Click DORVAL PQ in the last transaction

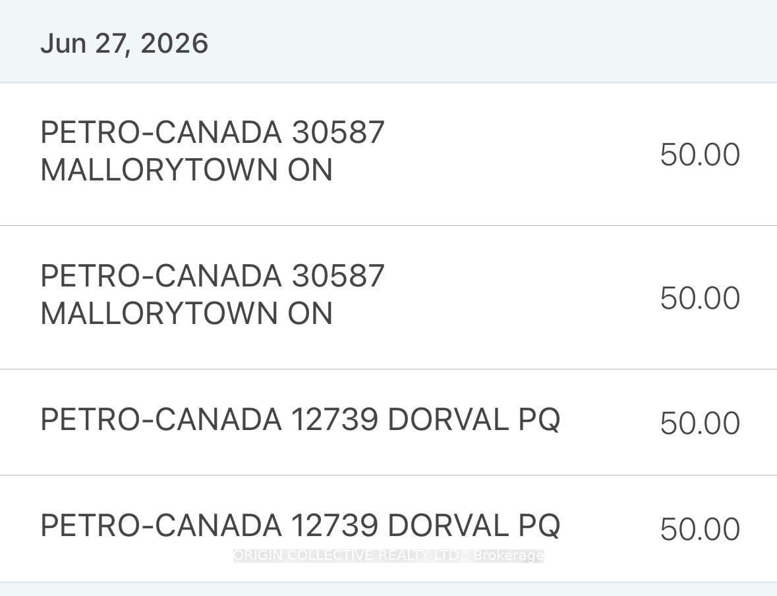475,526
